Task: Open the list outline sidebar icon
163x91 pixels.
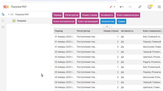Action: (3, 21)
